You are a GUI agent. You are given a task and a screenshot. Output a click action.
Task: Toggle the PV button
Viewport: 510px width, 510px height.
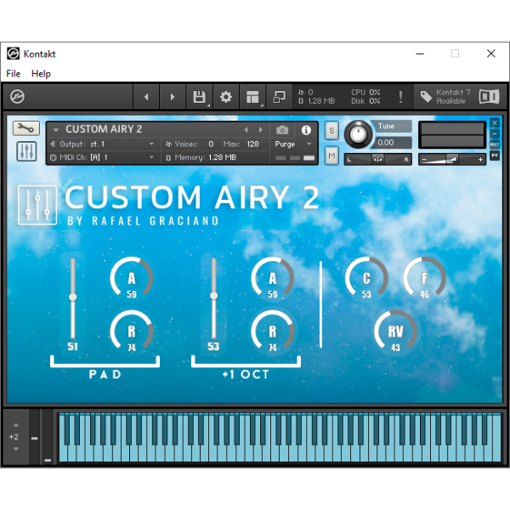[x=495, y=156]
